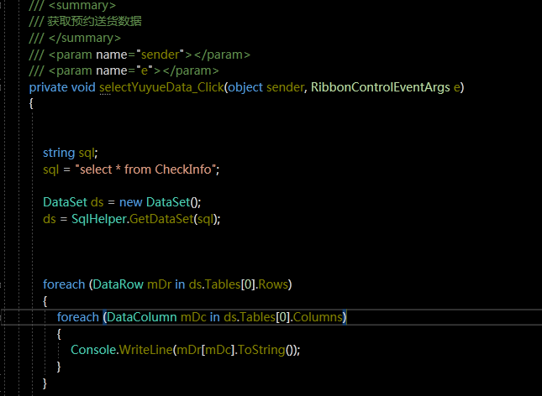Click the method name selectYuyueData_Click
The width and height of the screenshot is (542, 396).
coord(162,87)
